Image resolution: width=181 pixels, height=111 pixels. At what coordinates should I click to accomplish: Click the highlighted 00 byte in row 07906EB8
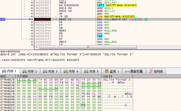(83, 105)
